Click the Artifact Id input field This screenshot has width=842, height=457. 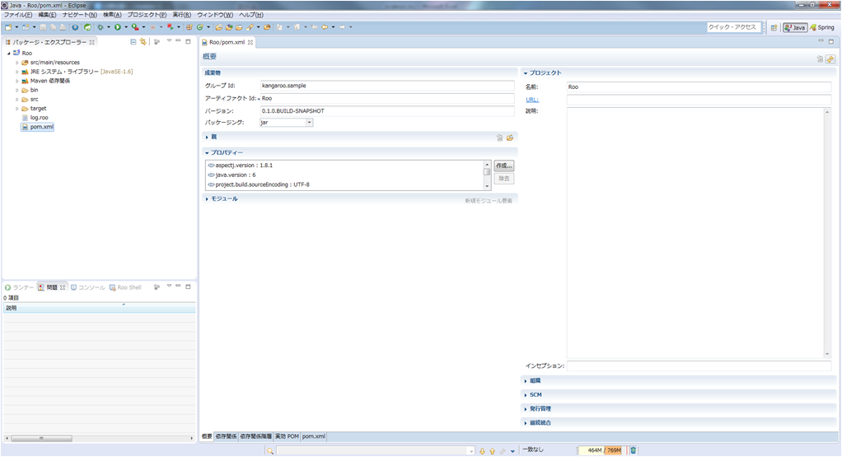pos(386,99)
